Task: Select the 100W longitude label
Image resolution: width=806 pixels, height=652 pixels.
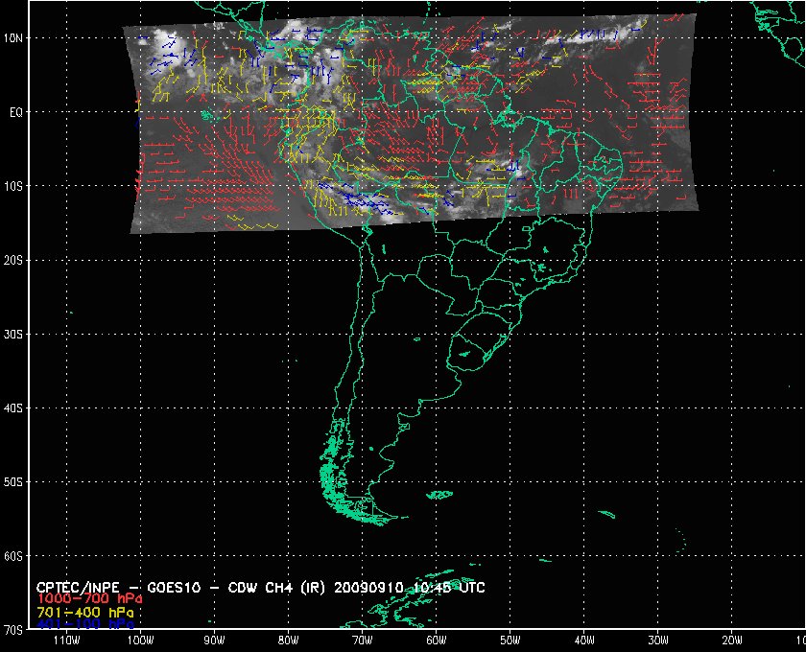Action: 140,640
